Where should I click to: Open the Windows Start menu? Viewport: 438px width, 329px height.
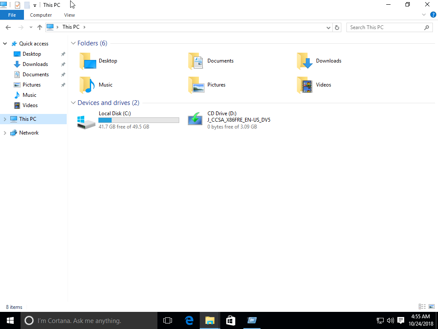click(10, 320)
